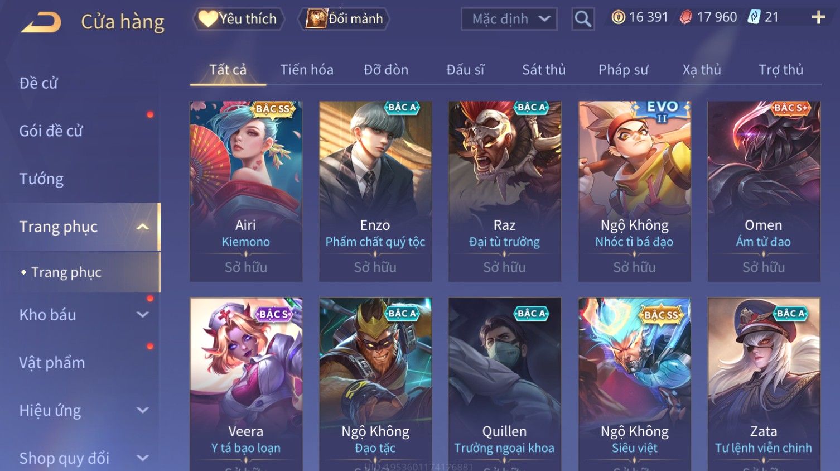Open Gói đề cử in the sidebar
This screenshot has height=471, width=840.
coord(51,131)
